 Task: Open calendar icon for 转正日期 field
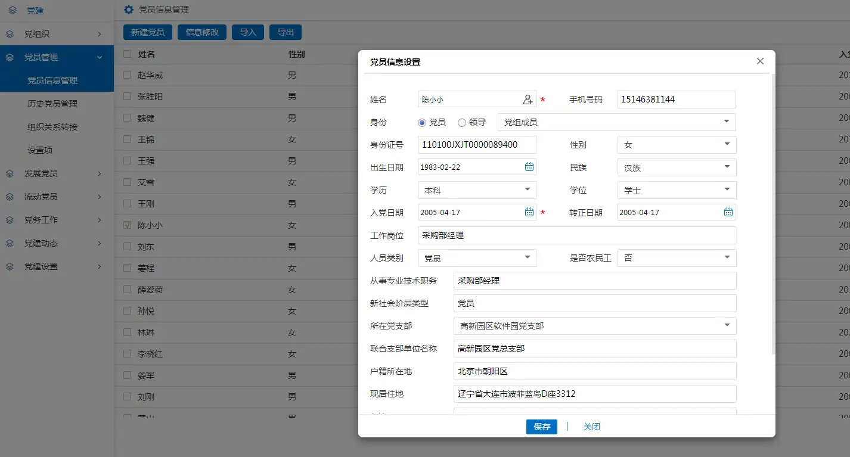coord(728,212)
